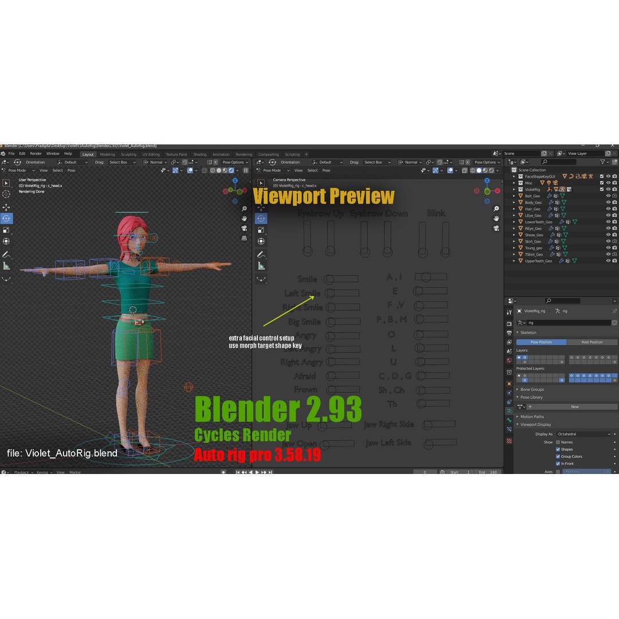Switch to the Scripting workspace tab
This screenshot has height=619, width=619.
point(292,154)
